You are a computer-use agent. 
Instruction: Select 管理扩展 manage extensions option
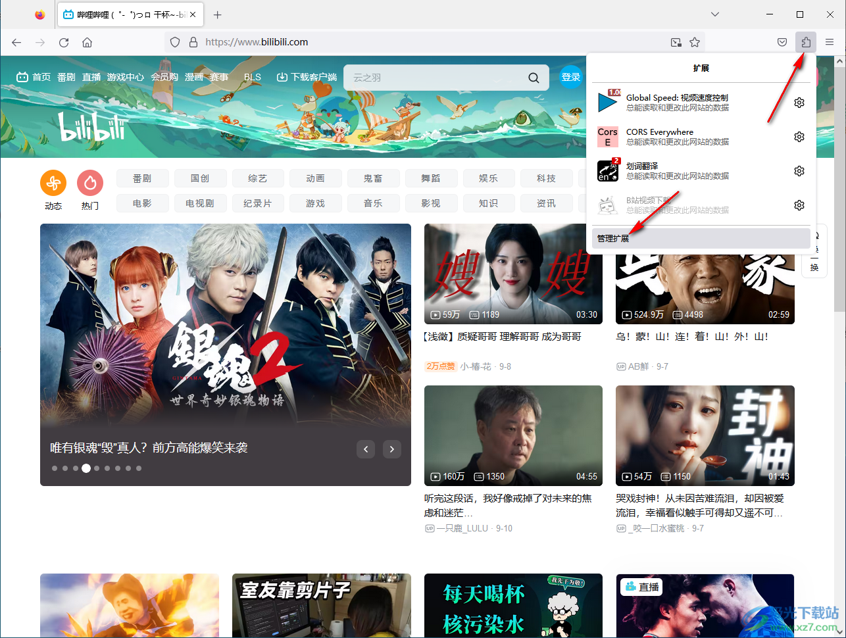701,238
